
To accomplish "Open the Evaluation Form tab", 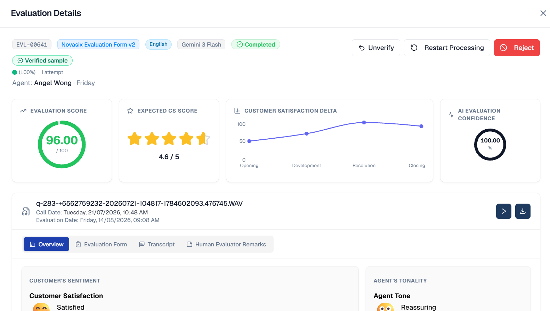I will pyautogui.click(x=101, y=244).
